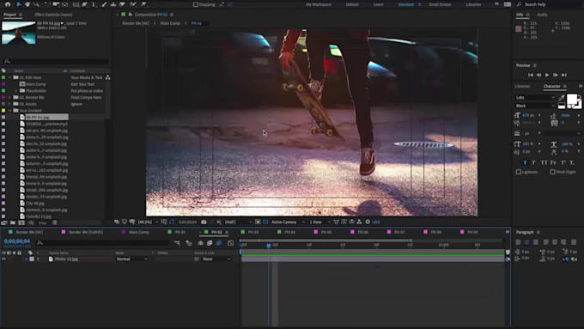Viewport: 584px width, 329px height.
Task: Create new composition in Project panel
Action: click(21, 222)
